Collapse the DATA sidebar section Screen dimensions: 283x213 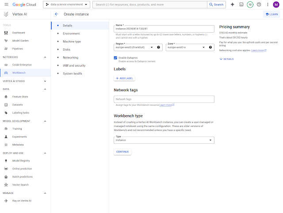point(45,89)
